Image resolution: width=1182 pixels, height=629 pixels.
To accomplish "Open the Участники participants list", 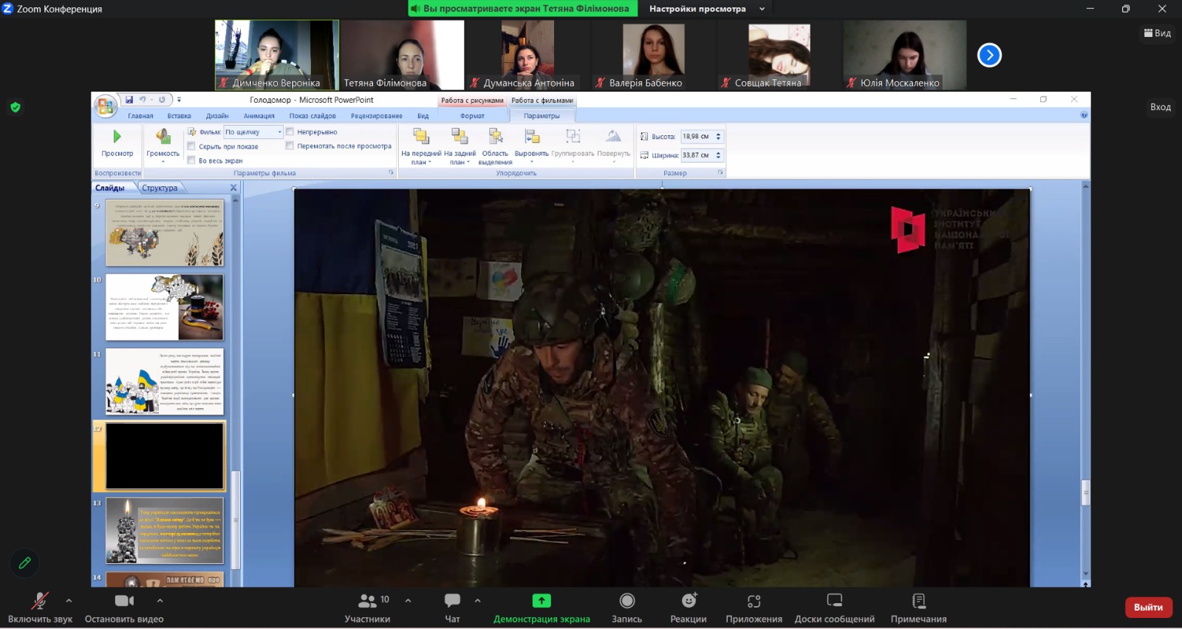I will (x=367, y=601).
